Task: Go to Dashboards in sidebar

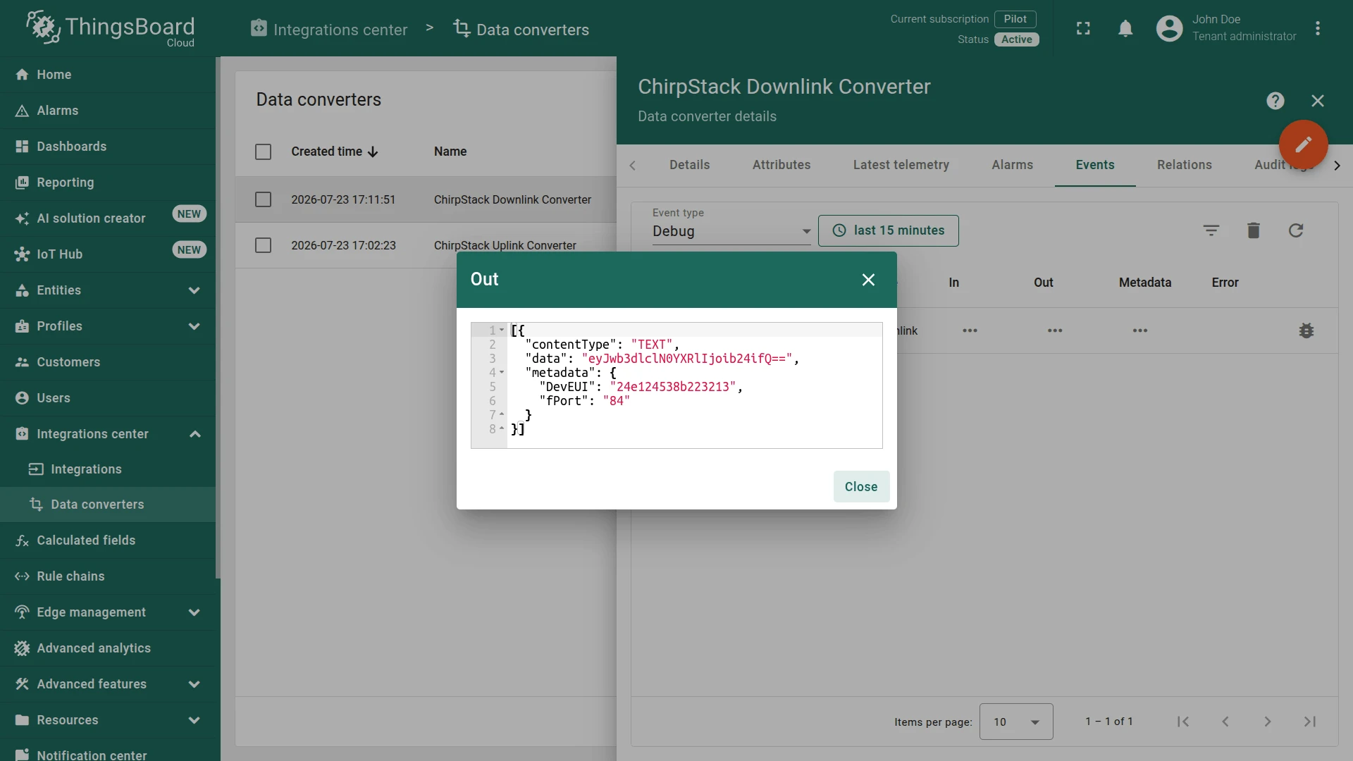Action: coord(107,147)
